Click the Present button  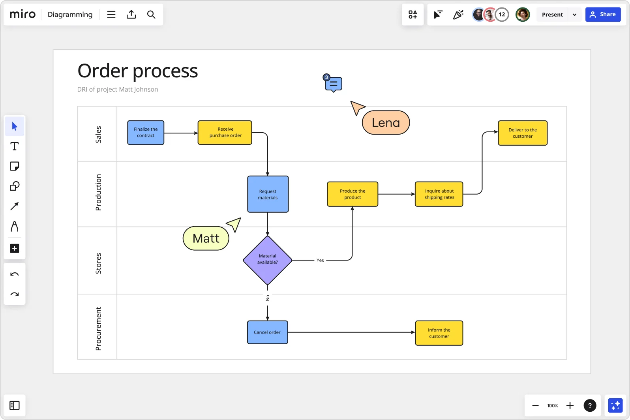pos(552,15)
